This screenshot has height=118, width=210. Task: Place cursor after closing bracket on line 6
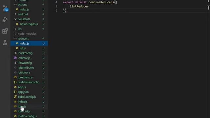coord(66,10)
